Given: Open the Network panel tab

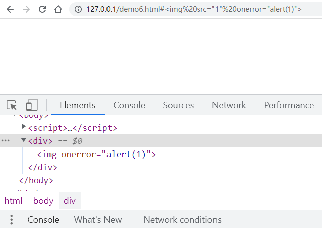Looking at the screenshot, I should [x=229, y=105].
